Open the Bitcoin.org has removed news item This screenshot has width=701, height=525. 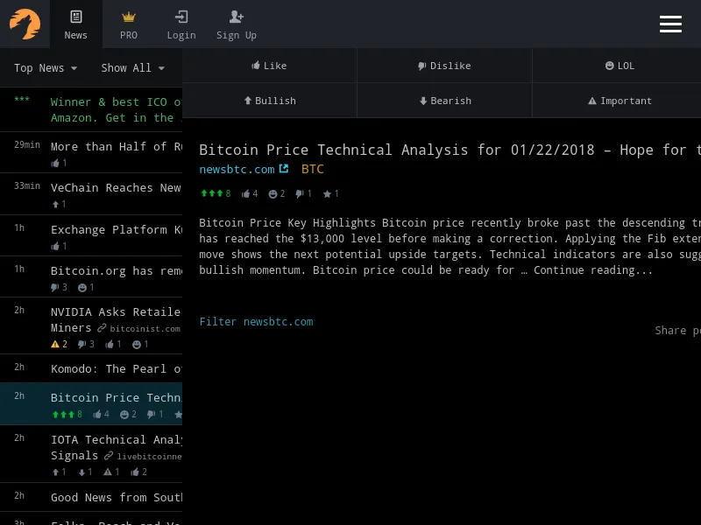click(x=91, y=276)
